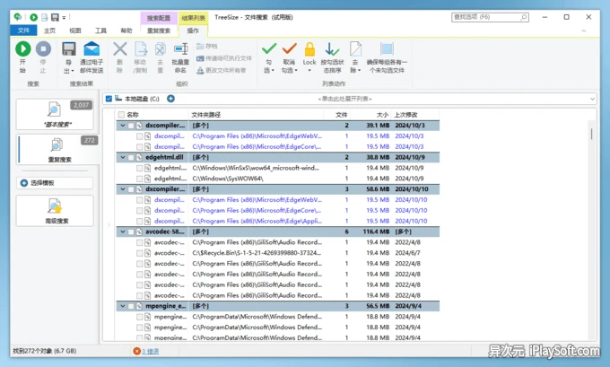Switch to the 主页 ribbon tab
The width and height of the screenshot is (610, 367).
pyautogui.click(x=49, y=31)
